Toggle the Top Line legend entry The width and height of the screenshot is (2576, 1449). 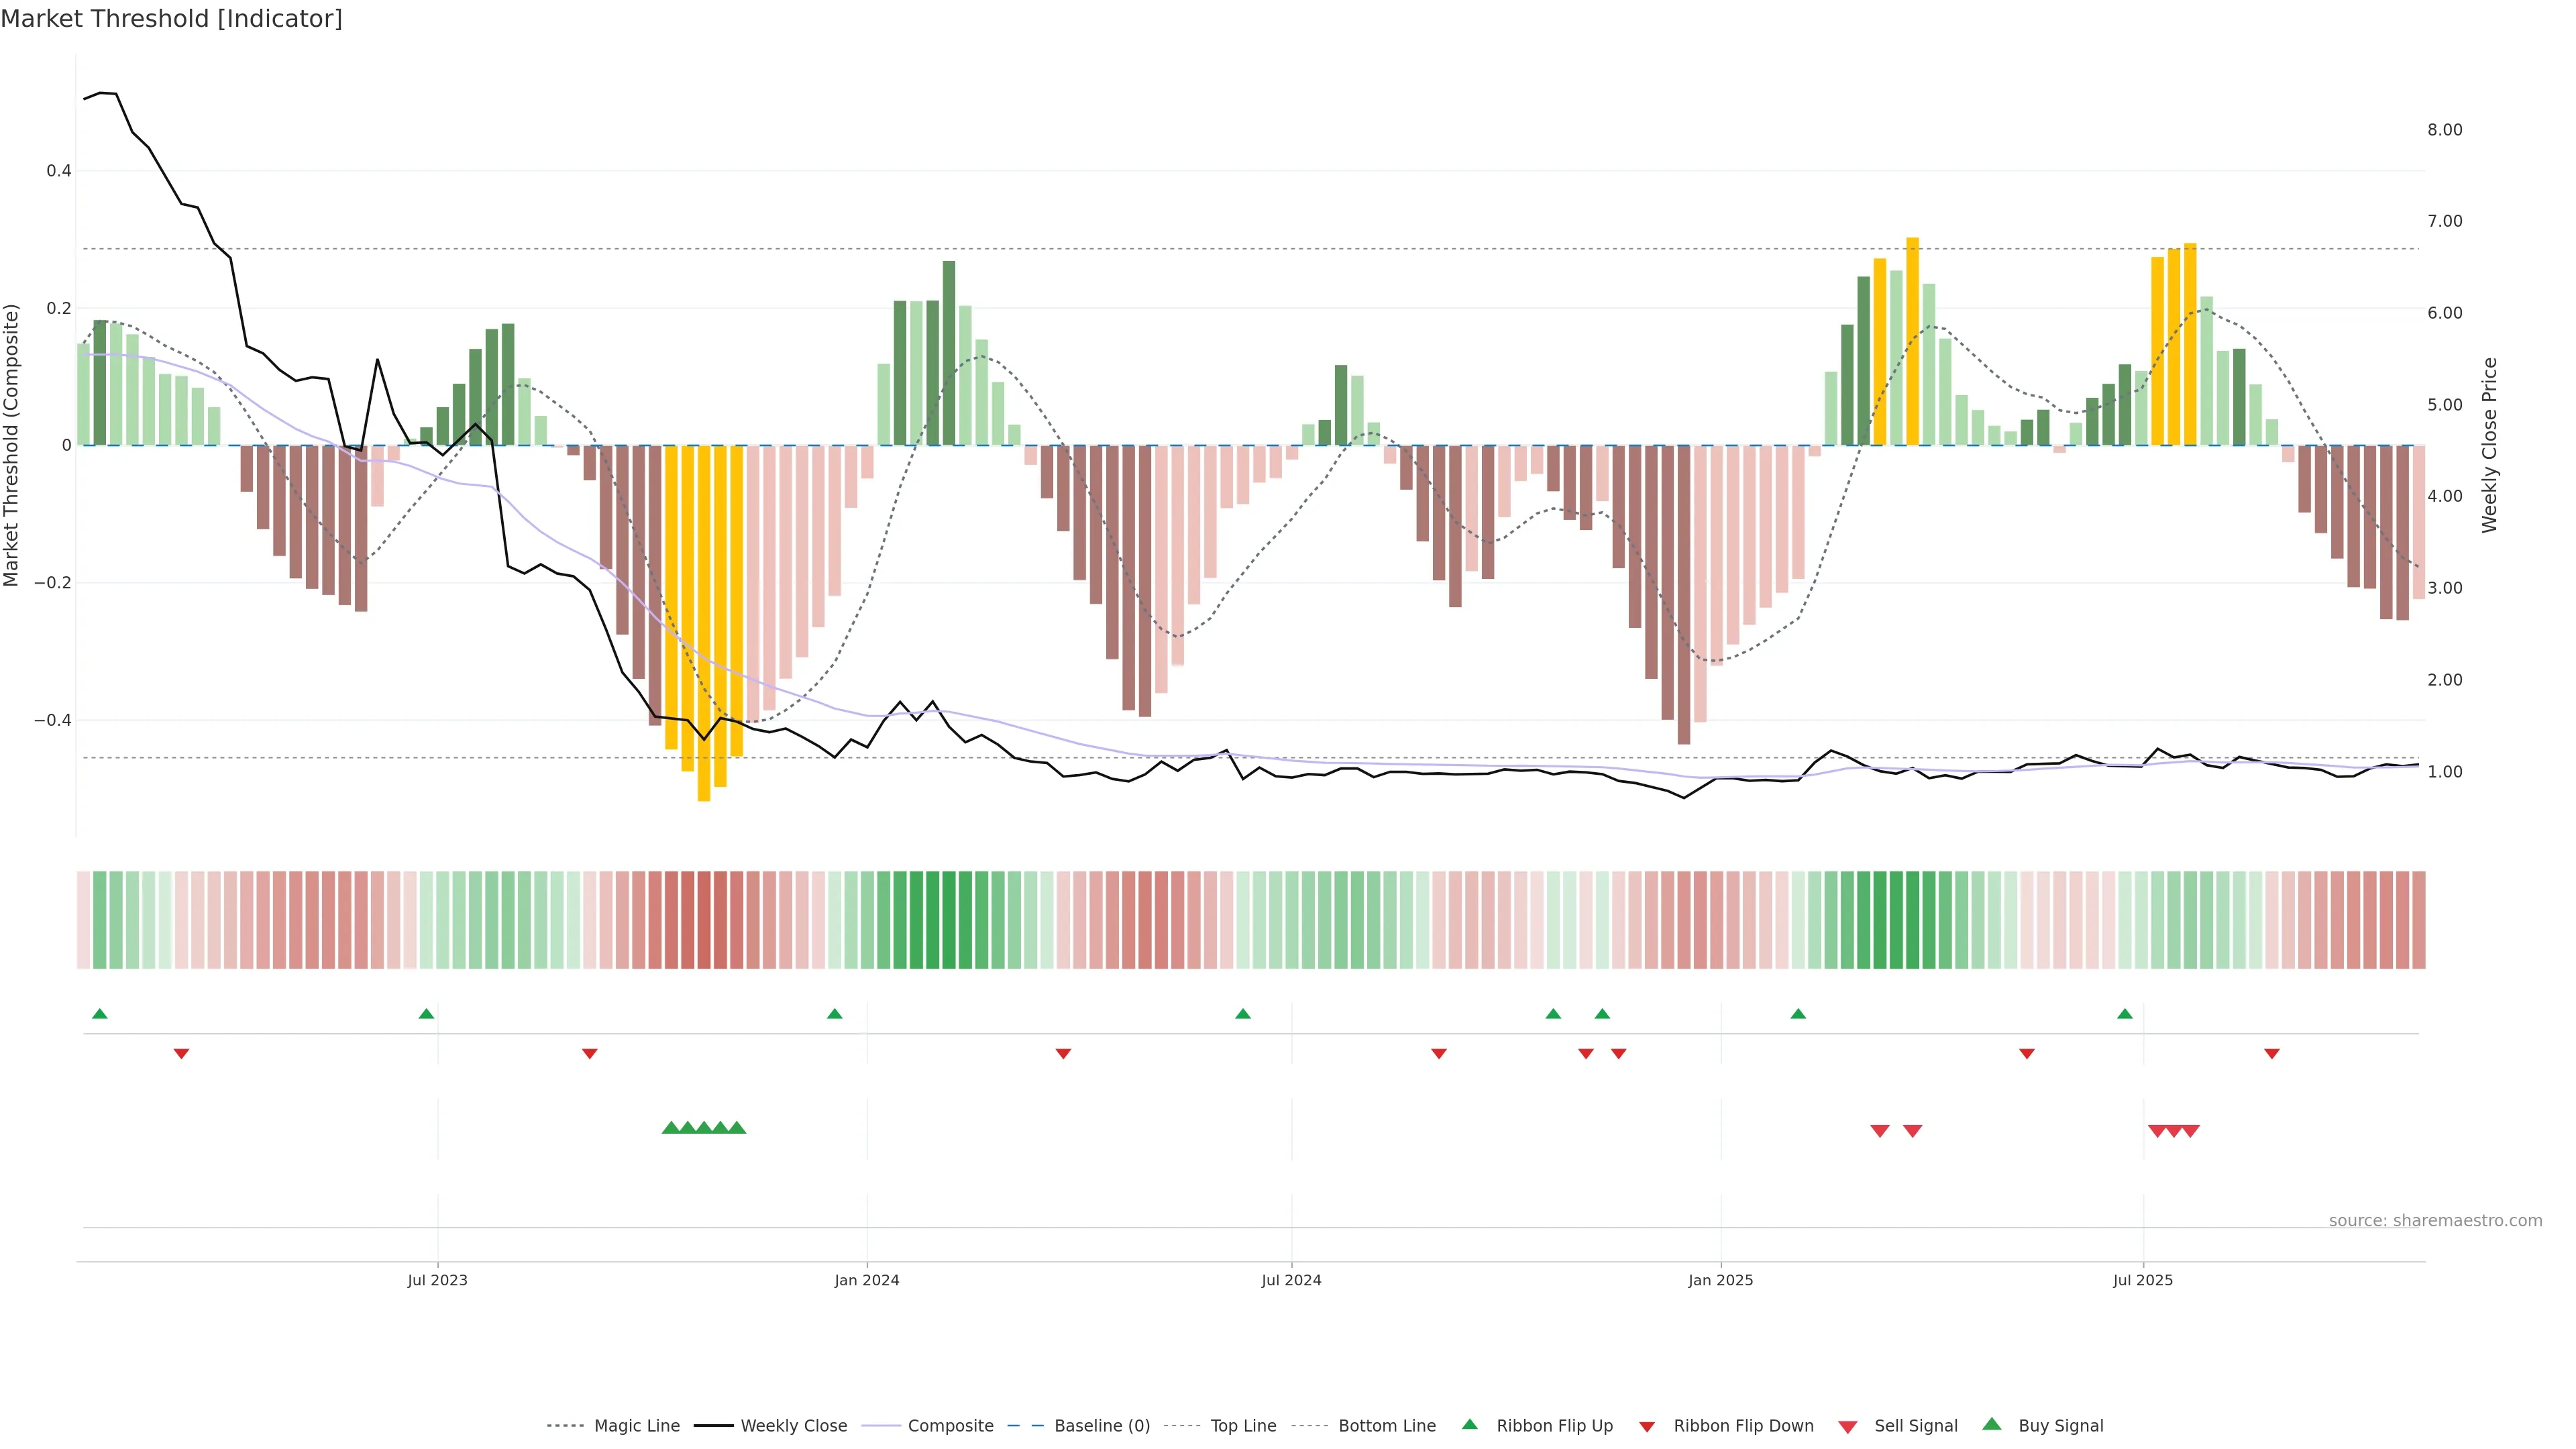point(1243,1426)
